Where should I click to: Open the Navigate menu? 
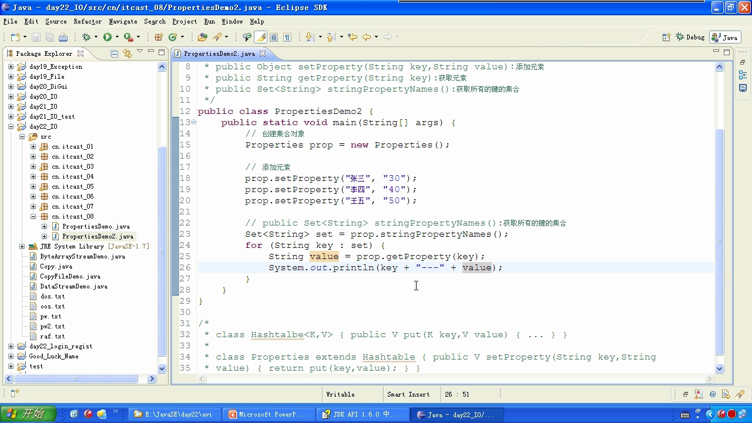(123, 21)
